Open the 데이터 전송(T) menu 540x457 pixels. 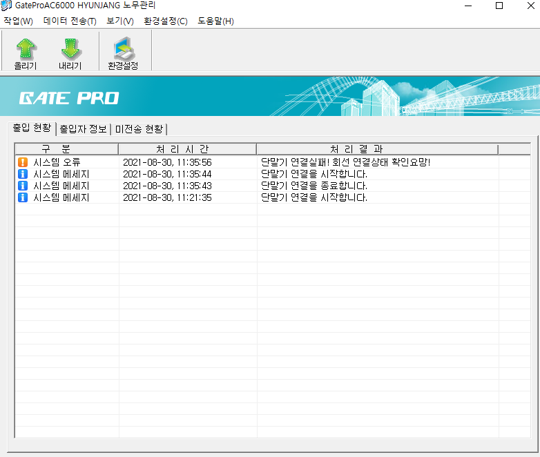[x=70, y=21]
